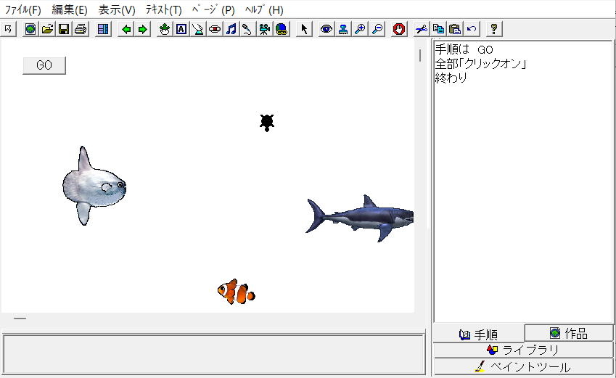Click the GO button on the page
616x378 pixels.
tap(44, 65)
